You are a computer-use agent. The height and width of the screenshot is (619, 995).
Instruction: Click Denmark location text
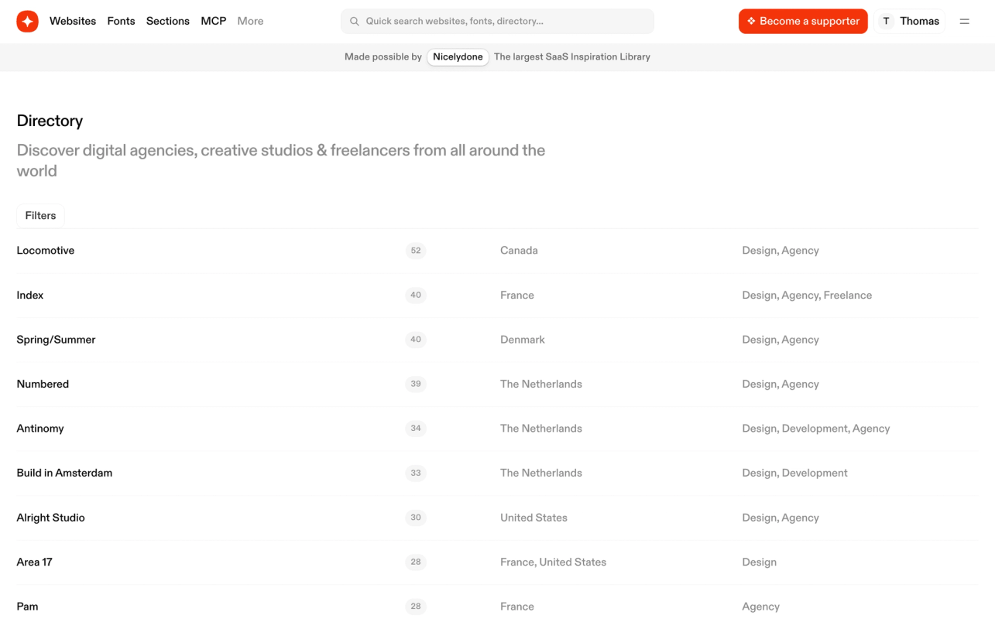click(523, 340)
